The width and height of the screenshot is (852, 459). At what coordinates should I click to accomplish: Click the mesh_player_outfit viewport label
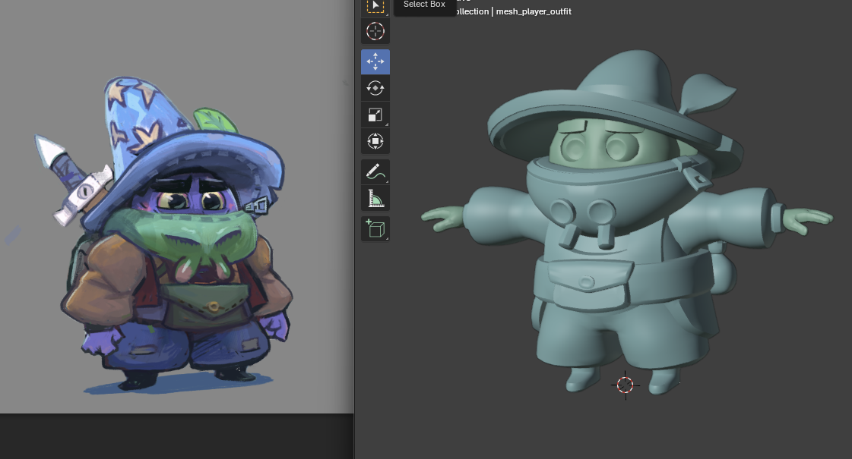pos(532,11)
